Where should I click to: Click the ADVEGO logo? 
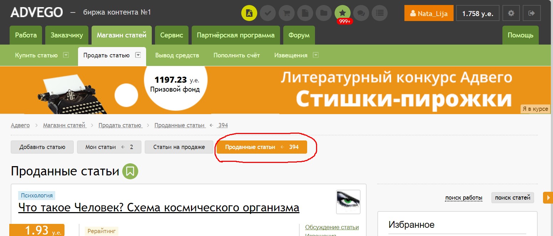(x=37, y=12)
